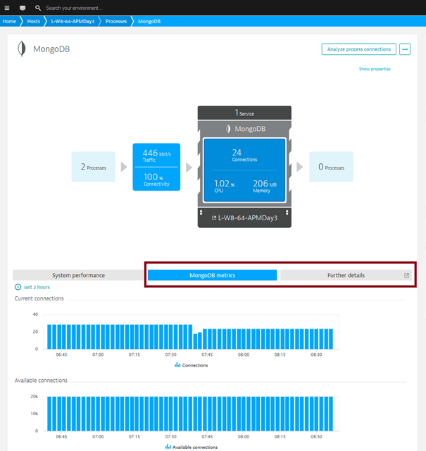Open host L-W8-64-APMDay3 link
426x451 pixels.
pos(248,217)
